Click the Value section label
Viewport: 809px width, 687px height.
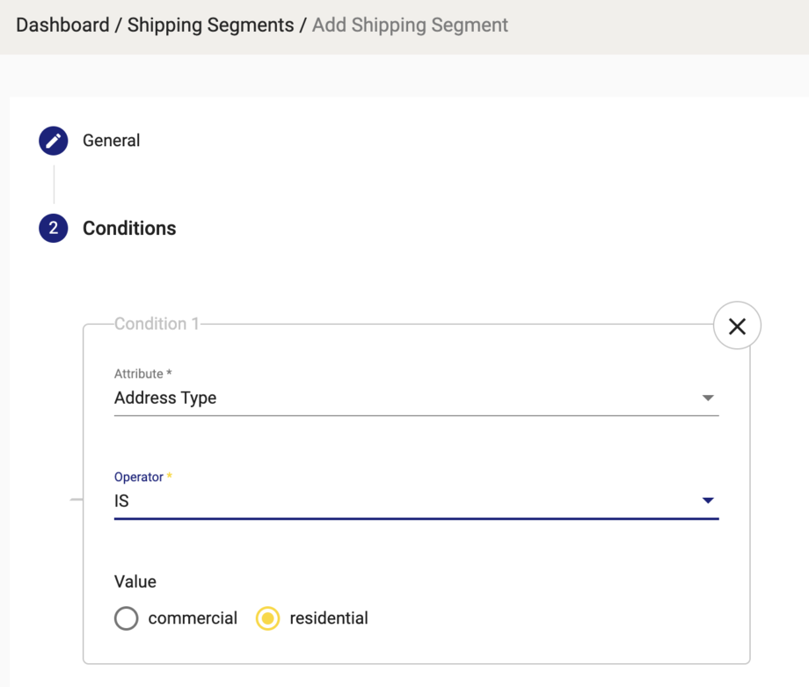coord(135,581)
